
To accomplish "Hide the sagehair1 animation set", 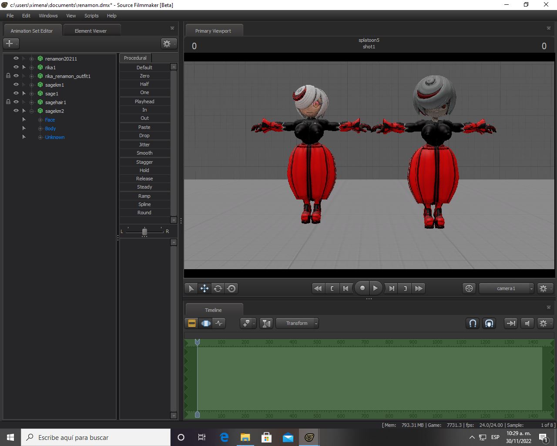I will [x=16, y=102].
